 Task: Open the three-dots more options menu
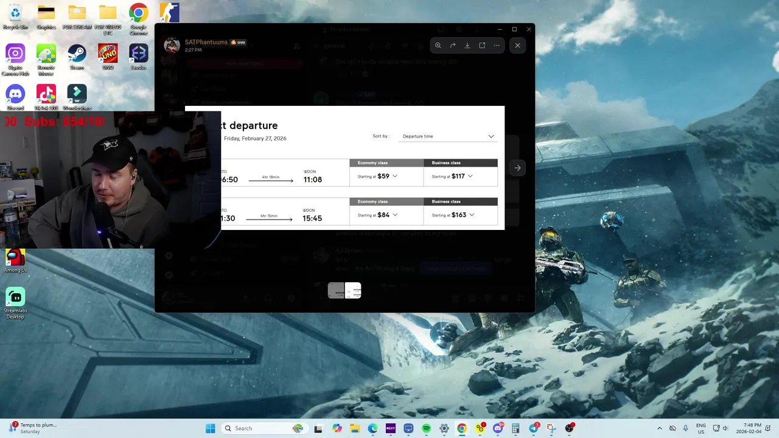497,45
